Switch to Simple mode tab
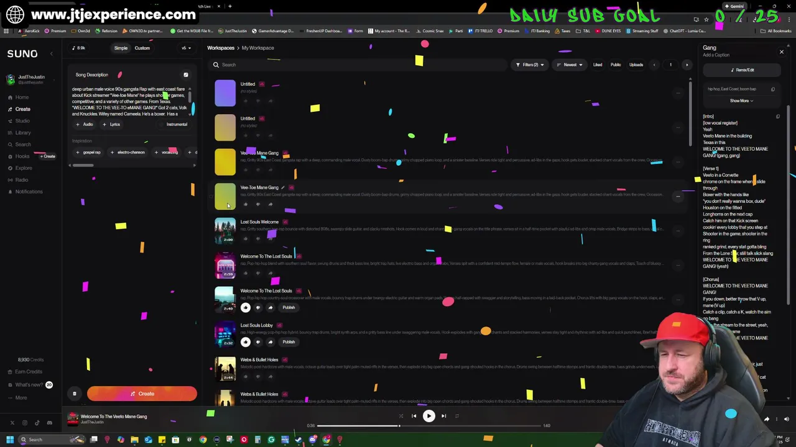Image resolution: width=796 pixels, height=447 pixels. [x=121, y=48]
